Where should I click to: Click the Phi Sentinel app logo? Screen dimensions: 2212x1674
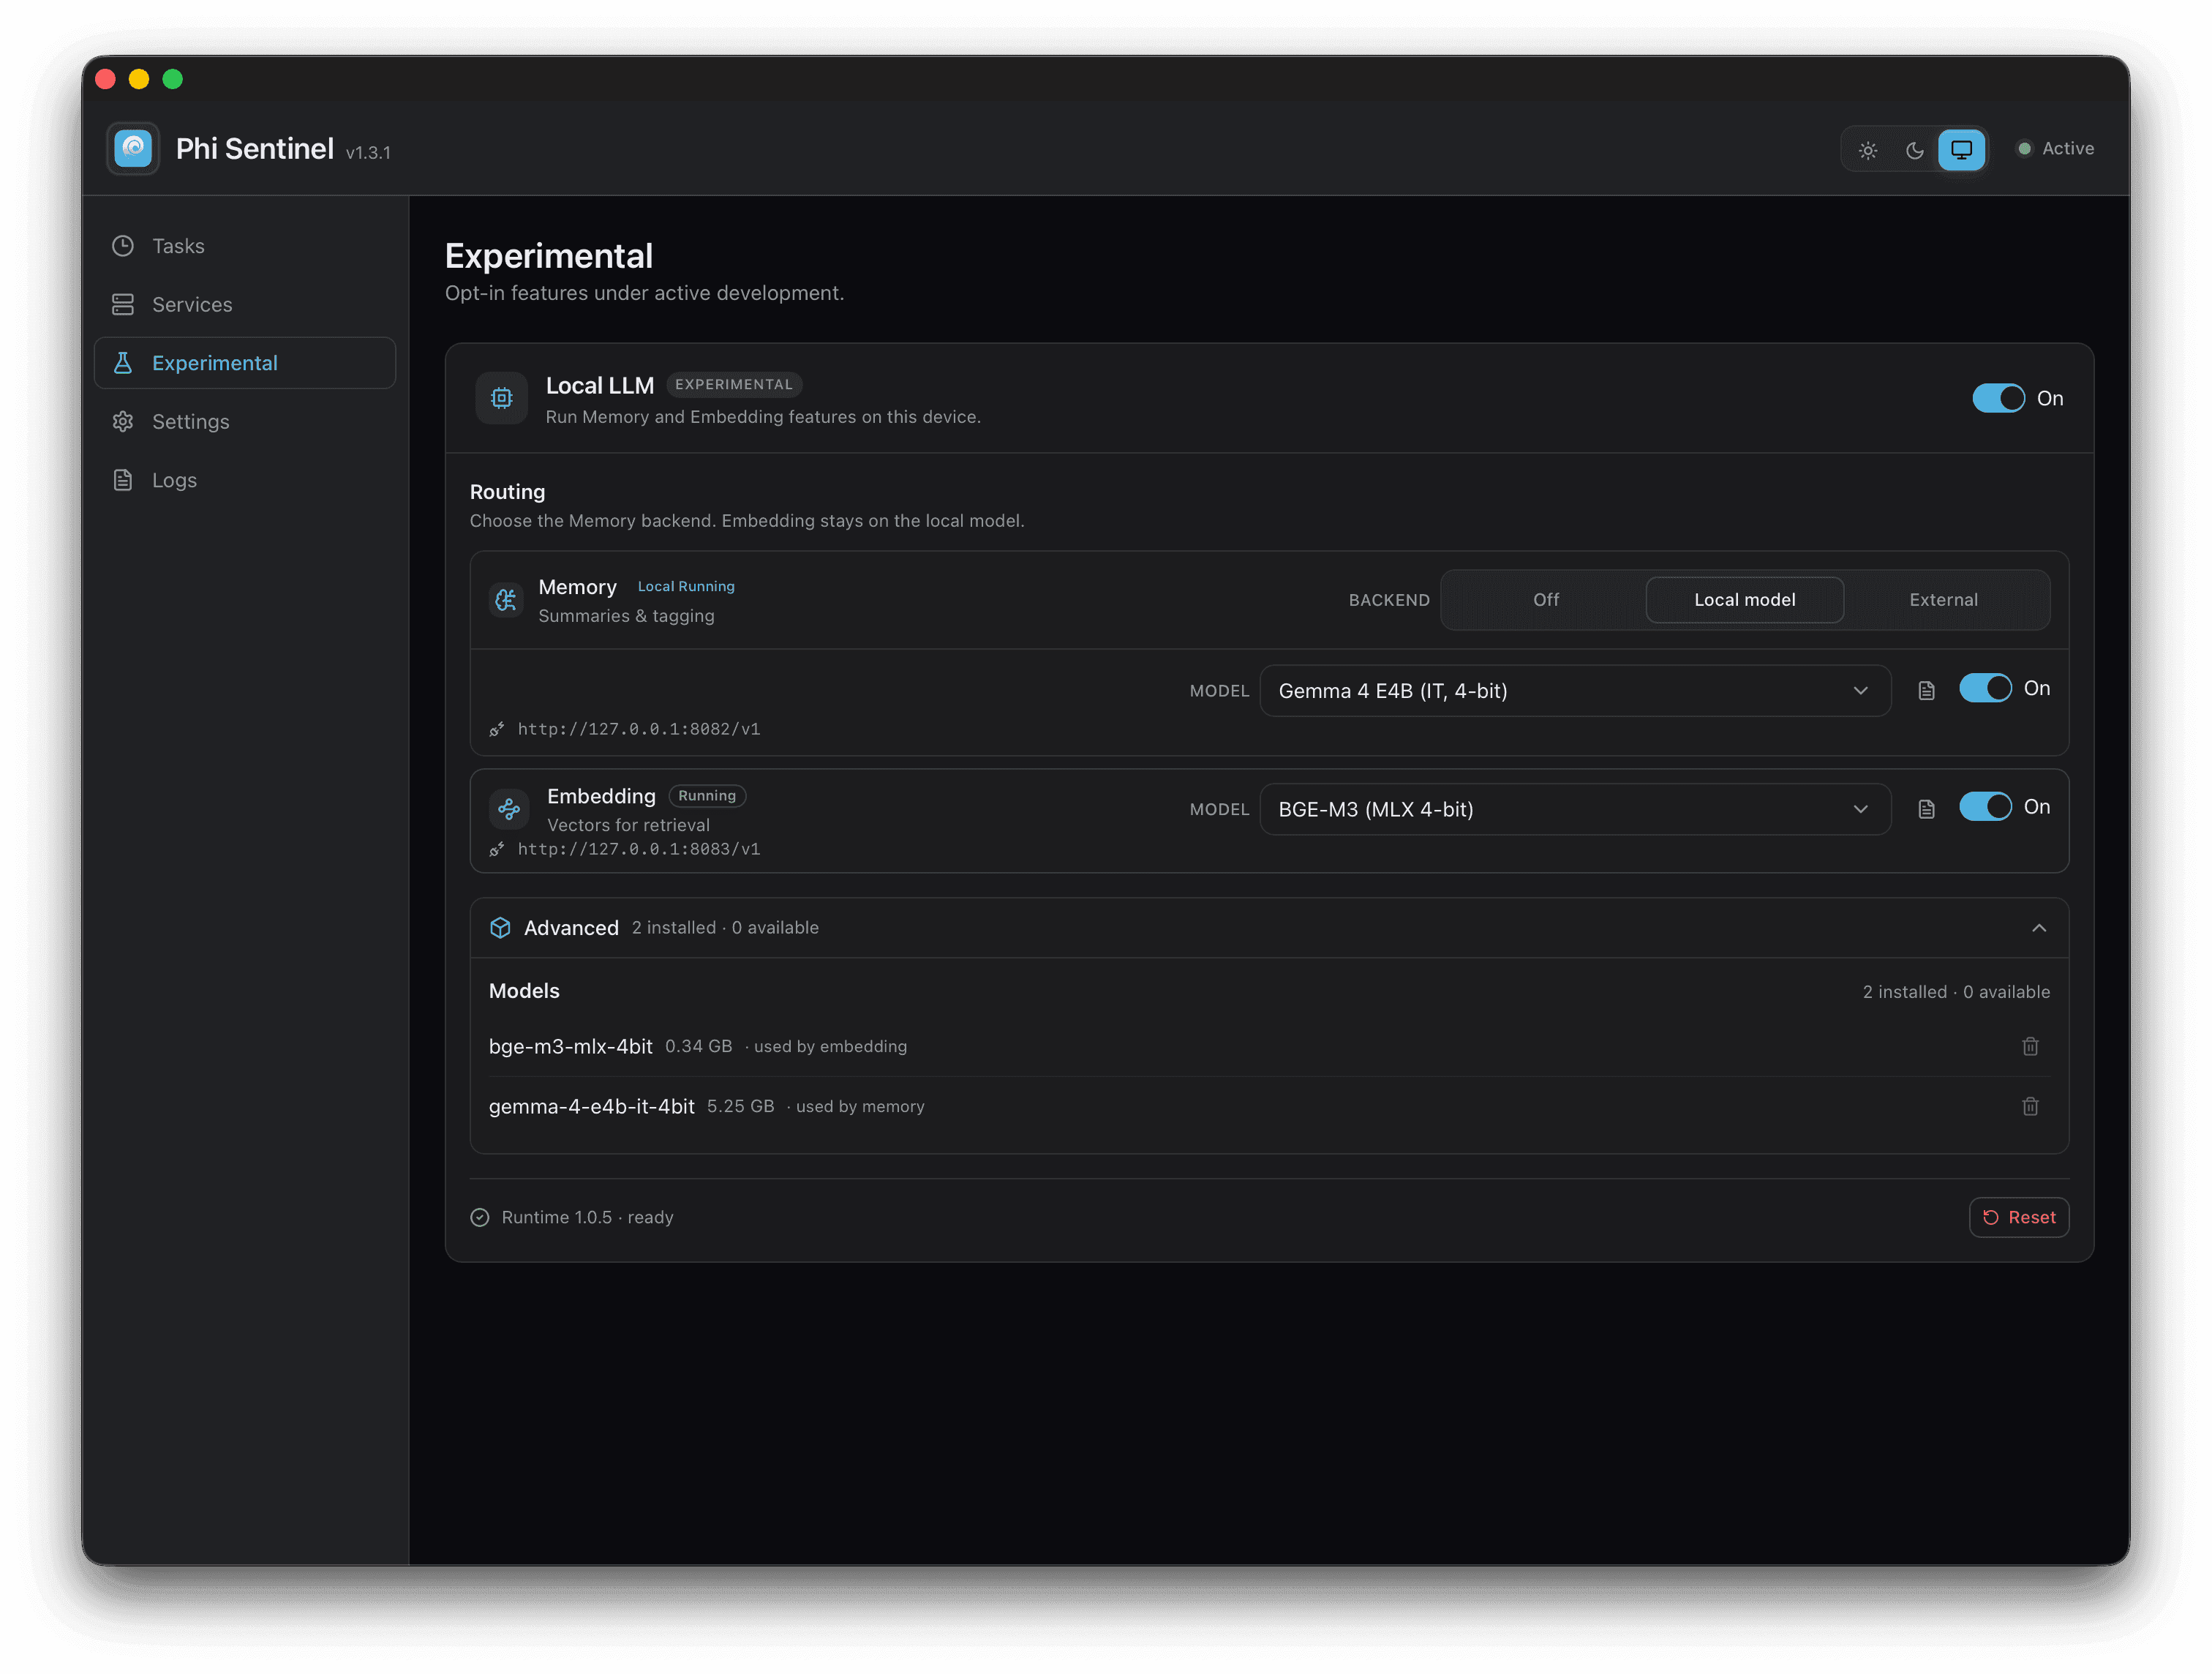coord(133,149)
